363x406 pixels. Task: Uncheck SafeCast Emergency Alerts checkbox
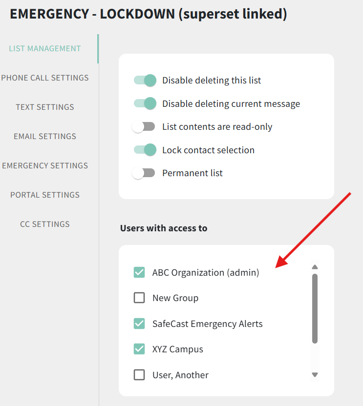[x=139, y=324]
